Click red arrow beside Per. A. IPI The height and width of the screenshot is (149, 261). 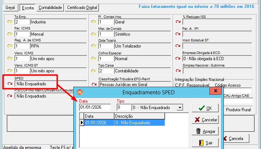[x=178, y=34]
